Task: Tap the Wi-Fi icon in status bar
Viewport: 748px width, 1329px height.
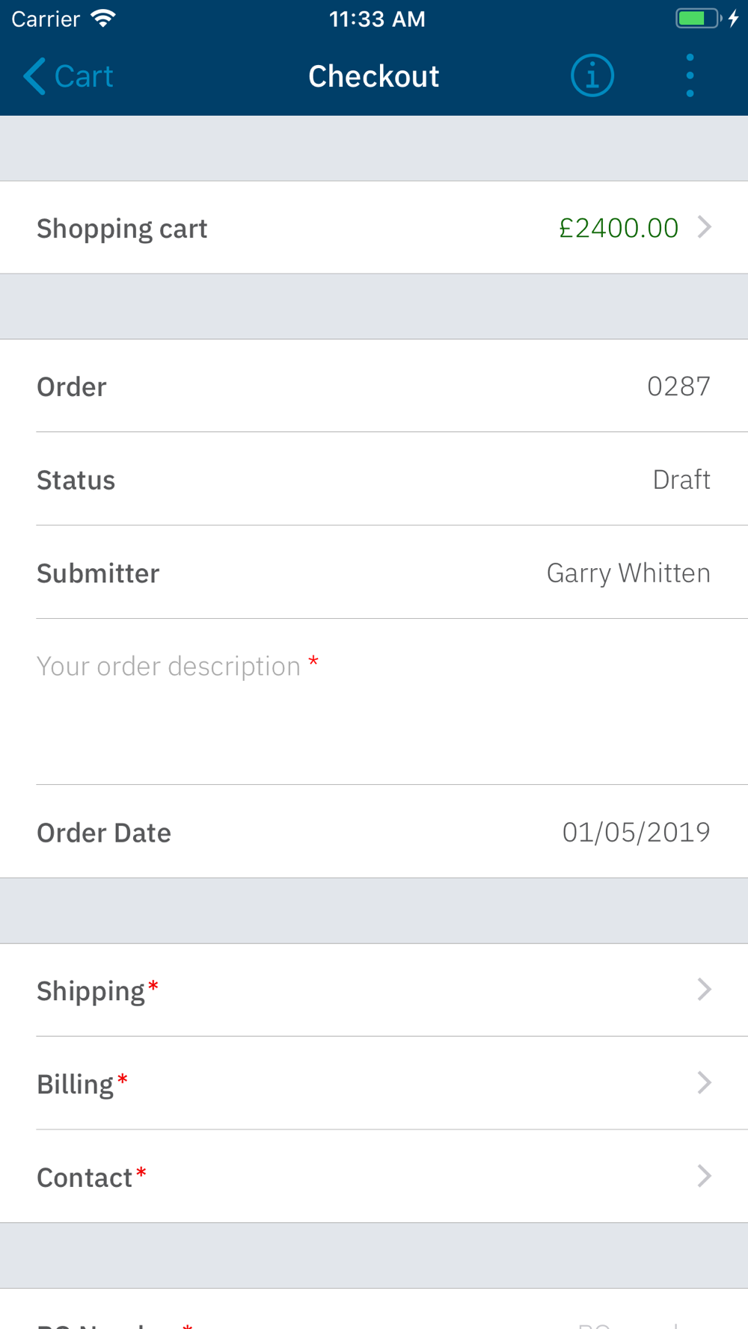Action: pyautogui.click(x=103, y=19)
